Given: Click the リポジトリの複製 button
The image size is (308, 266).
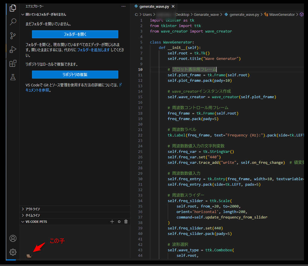Looking at the screenshot, I should pyautogui.click(x=75, y=74).
